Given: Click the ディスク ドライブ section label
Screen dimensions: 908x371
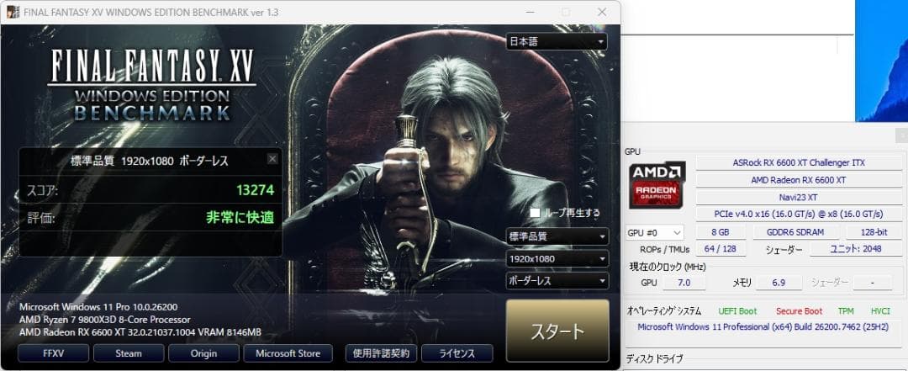Looking at the screenshot, I should point(654,358).
